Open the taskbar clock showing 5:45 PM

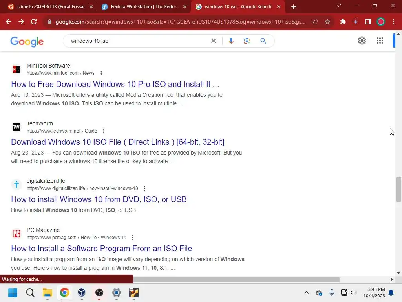coord(374,293)
